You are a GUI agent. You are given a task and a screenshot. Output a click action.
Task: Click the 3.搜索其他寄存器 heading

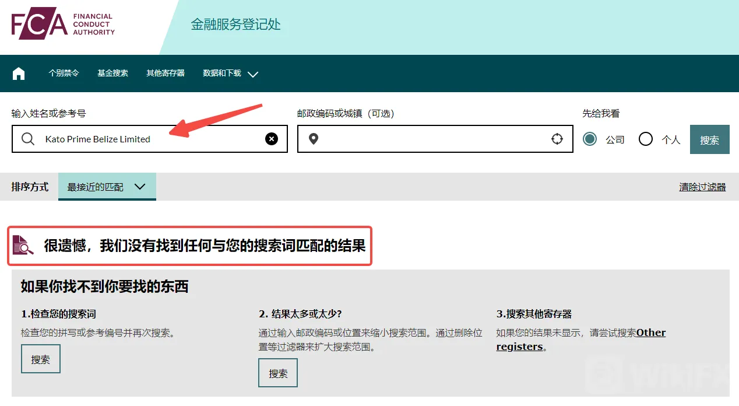coord(534,314)
